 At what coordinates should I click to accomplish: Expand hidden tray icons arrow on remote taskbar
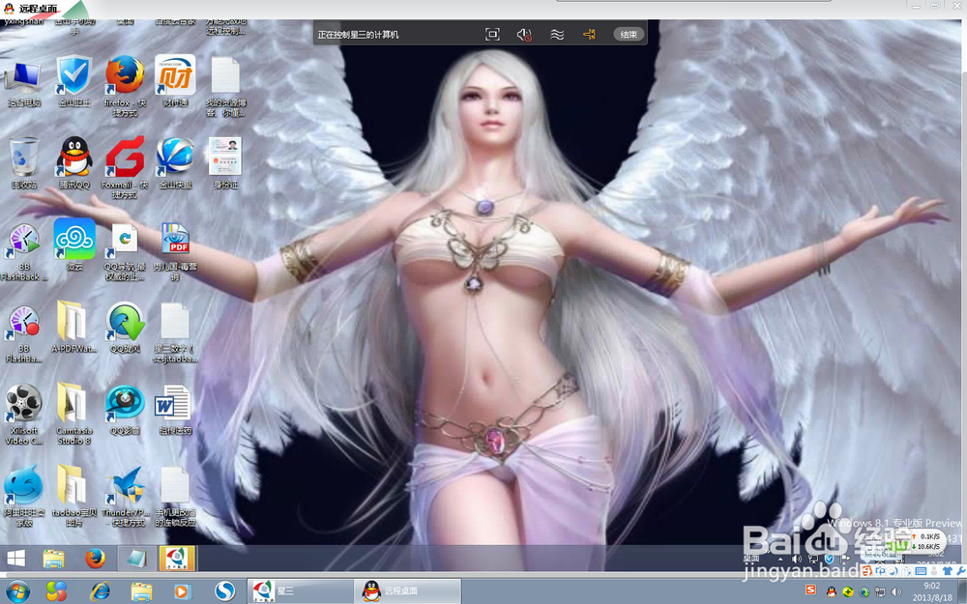tap(780, 559)
